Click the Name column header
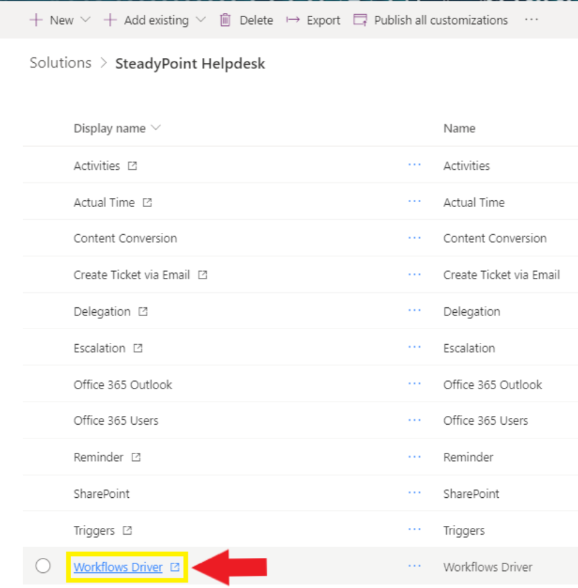The height and width of the screenshot is (588, 578). click(459, 128)
